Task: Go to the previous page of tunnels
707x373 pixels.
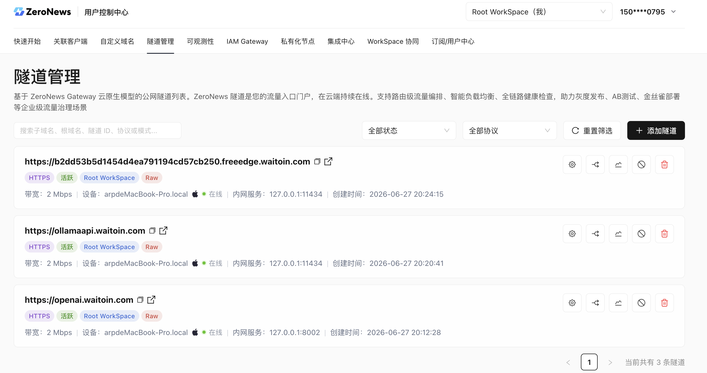Action: click(568, 362)
